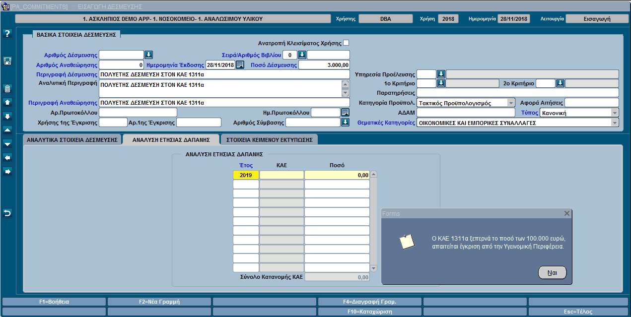Open the calendar for Ημ.Πρωτοκόλλου
Viewport: 631px width, 317px height.
346,113
